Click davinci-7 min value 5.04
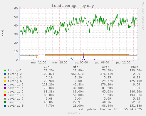This screenshot has width=146, height=116. (78, 99)
